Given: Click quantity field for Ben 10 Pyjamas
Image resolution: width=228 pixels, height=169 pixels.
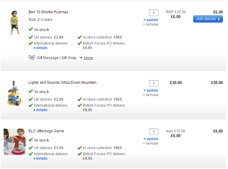Looking at the screenshot, I should click(x=154, y=13).
